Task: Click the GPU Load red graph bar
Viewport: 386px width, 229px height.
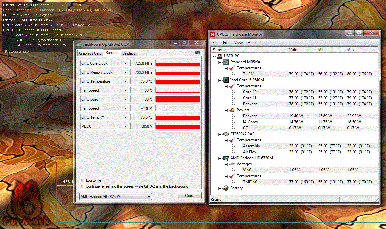Action: point(178,99)
